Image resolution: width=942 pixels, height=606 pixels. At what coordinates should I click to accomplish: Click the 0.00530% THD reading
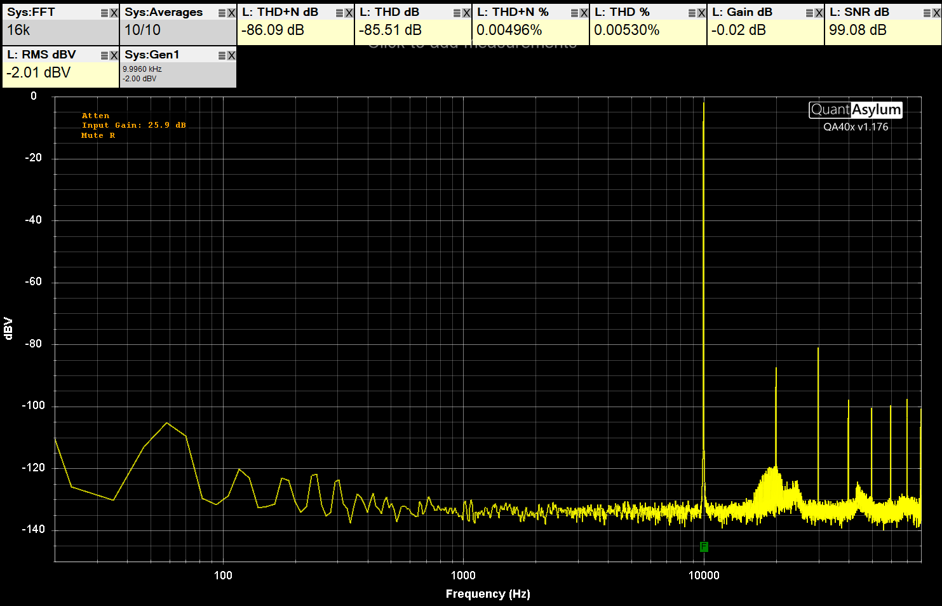coord(627,30)
